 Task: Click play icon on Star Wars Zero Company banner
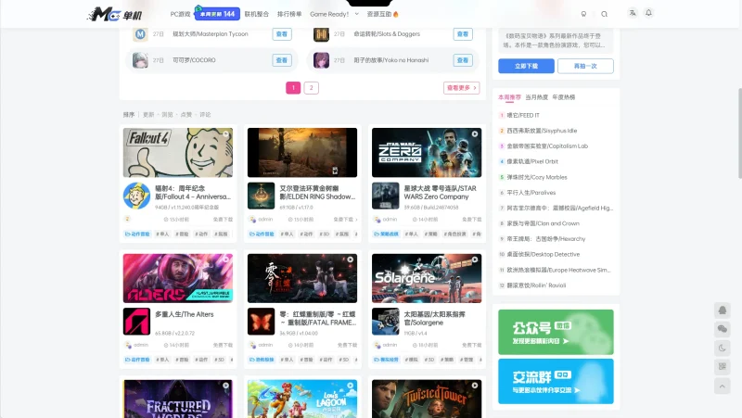(475, 134)
